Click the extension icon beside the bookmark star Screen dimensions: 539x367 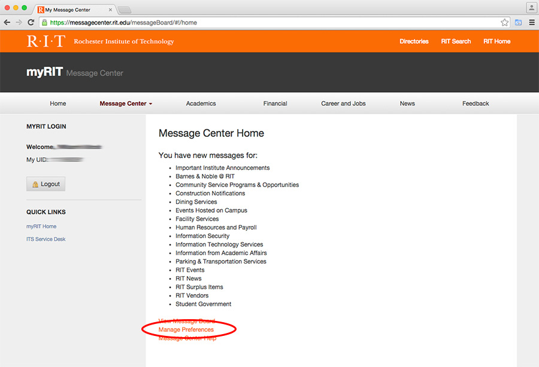point(519,23)
